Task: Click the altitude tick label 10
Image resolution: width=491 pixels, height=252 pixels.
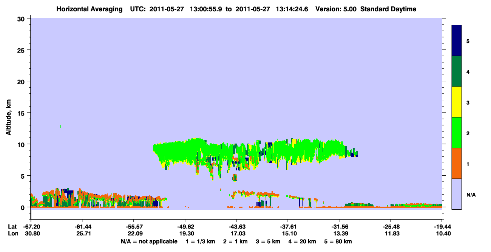Action: point(22,144)
